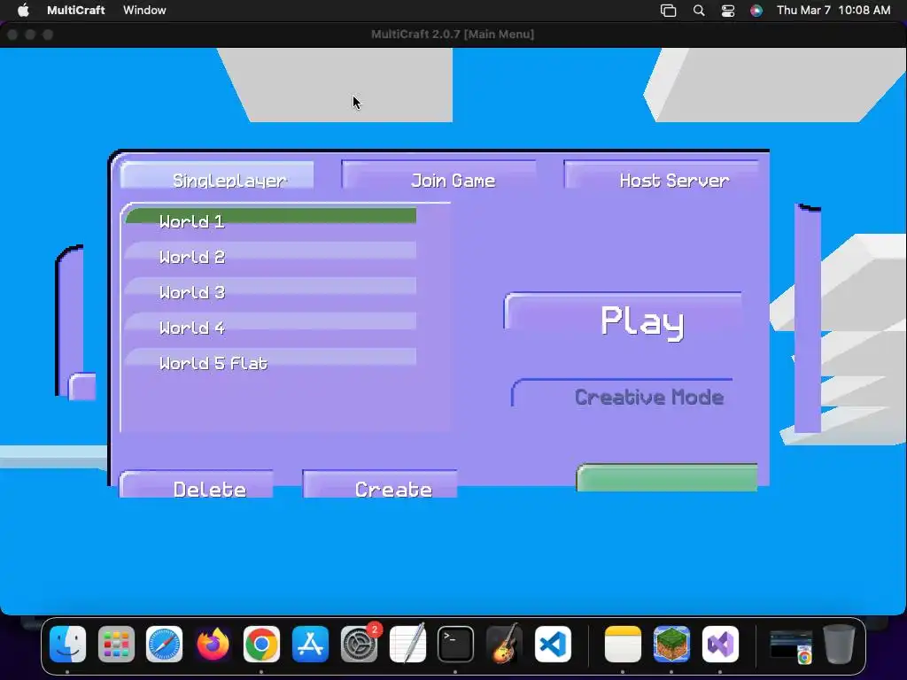Viewport: 907px width, 680px height.
Task: Launch Google Chrome from the Dock
Action: 261,645
